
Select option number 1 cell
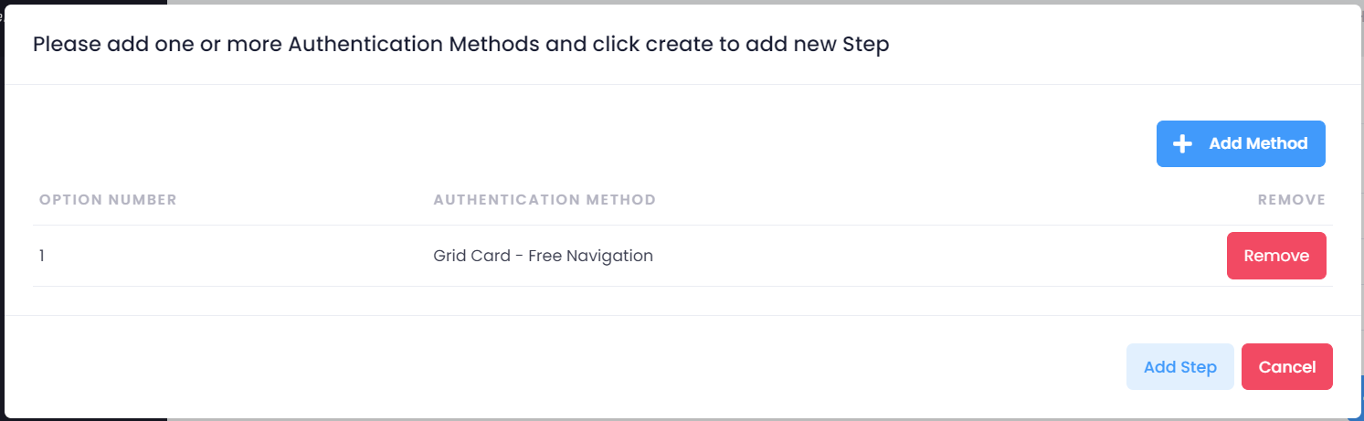[42, 256]
